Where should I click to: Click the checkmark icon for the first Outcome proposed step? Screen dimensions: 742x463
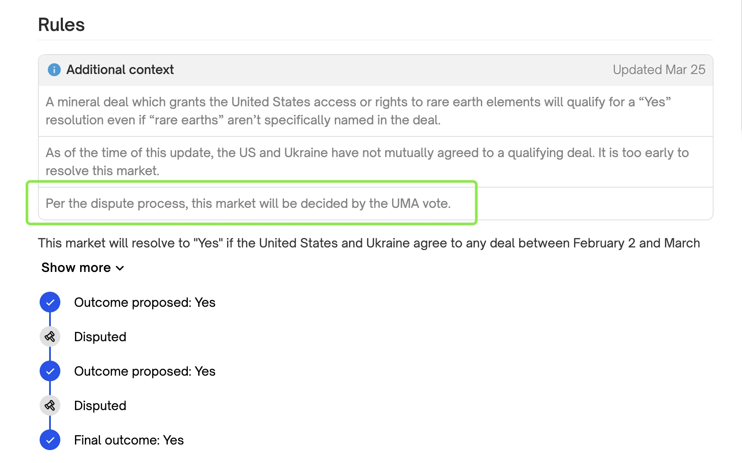tap(50, 302)
